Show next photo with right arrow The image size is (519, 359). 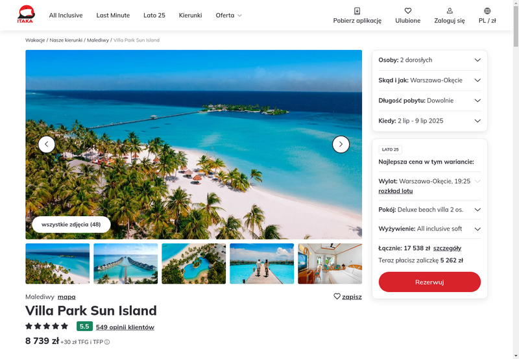341,144
